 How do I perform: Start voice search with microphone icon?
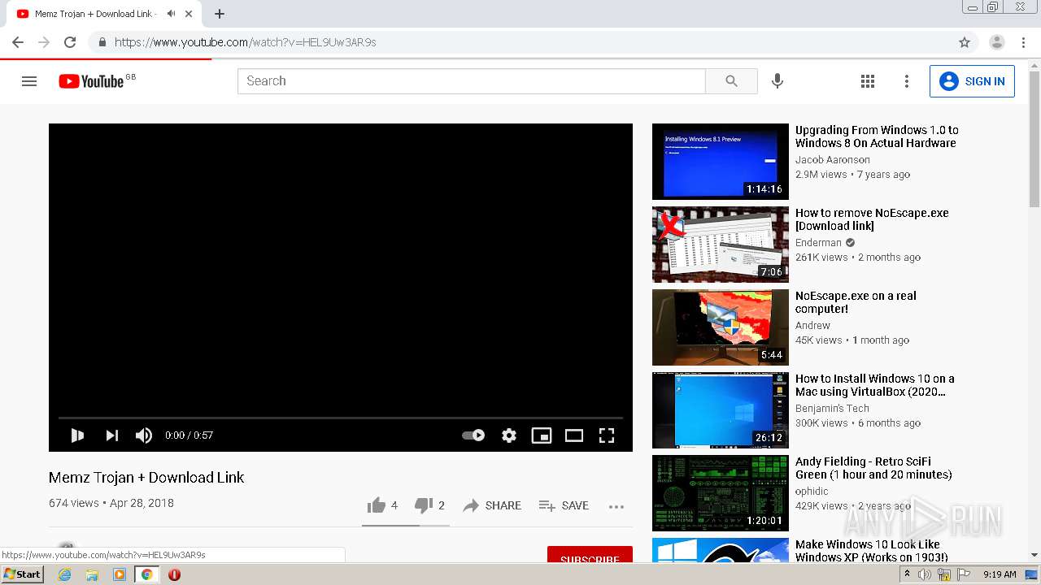777,81
